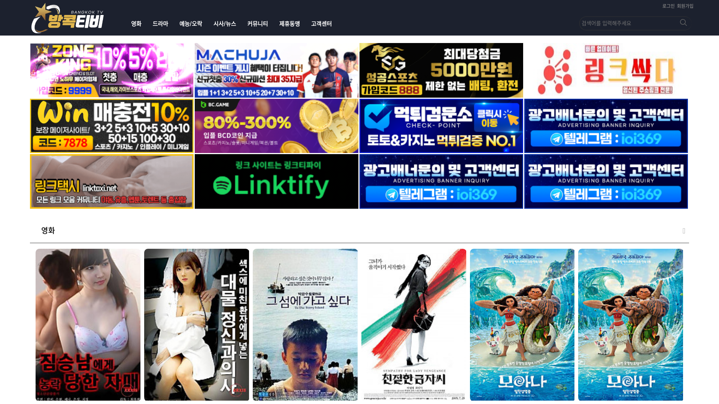Viewport: 719px width, 404px height.
Task: Open the 그 섬에 가고 싶다 movie poster
Action: tap(305, 325)
